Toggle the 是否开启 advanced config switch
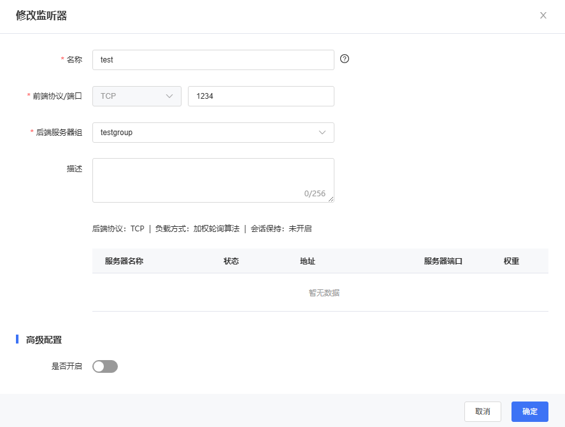Image resolution: width=565 pixels, height=427 pixels. click(x=105, y=366)
